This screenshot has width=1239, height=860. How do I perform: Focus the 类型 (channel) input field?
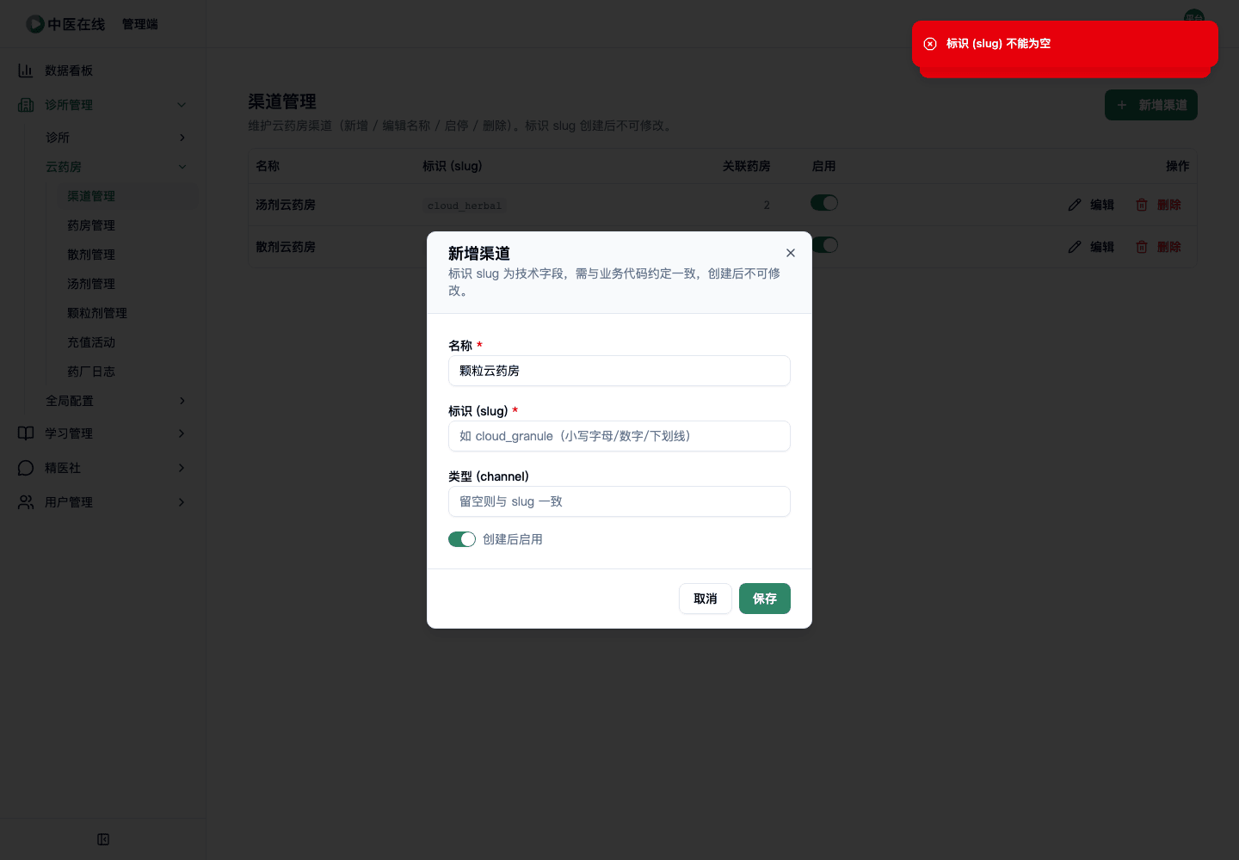[619, 501]
